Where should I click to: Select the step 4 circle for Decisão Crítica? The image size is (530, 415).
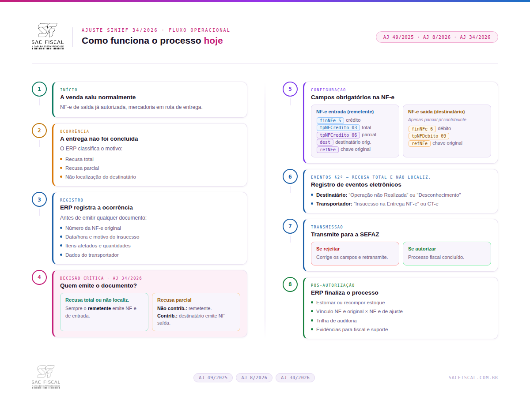tap(39, 277)
